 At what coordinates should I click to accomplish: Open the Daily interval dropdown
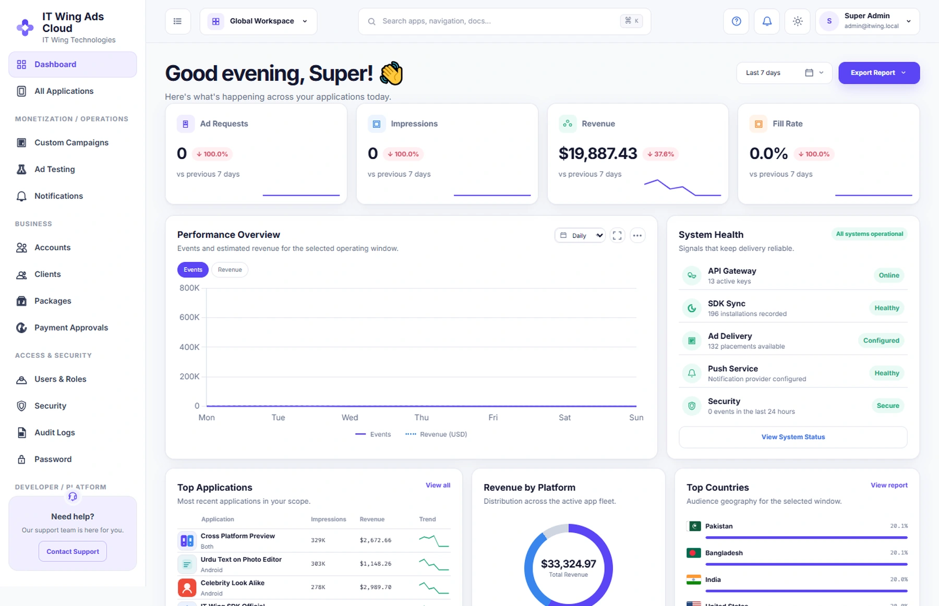point(580,236)
